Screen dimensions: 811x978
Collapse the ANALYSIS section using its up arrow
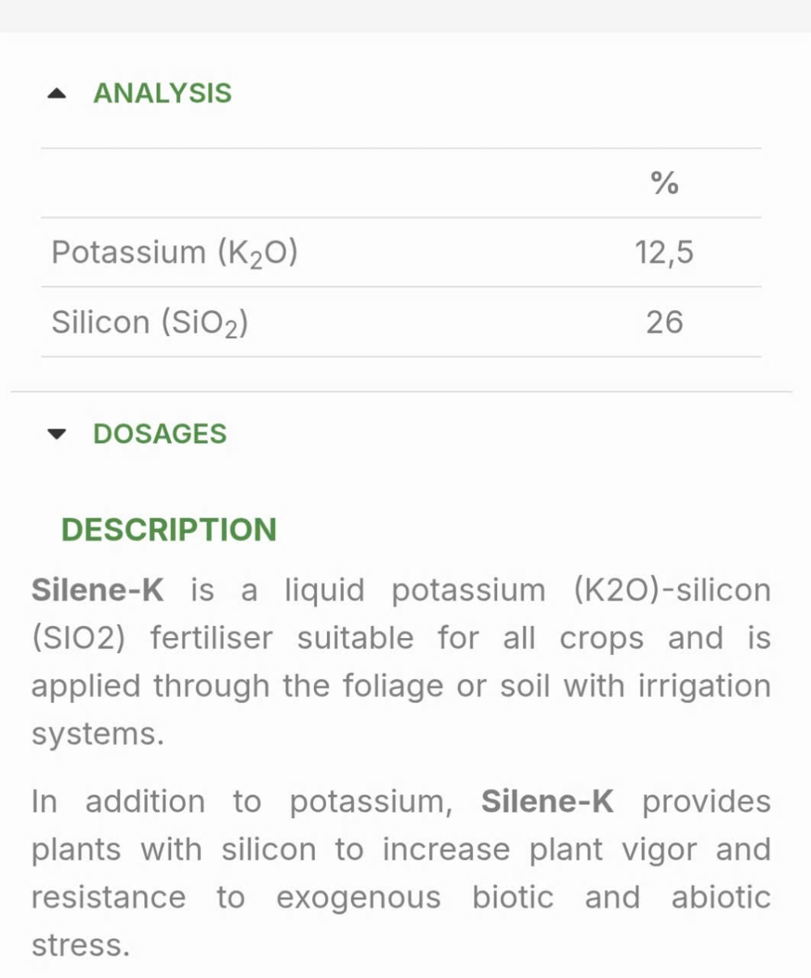click(56, 93)
